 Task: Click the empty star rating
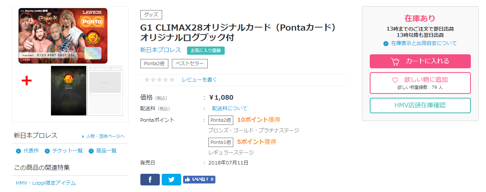159,80
